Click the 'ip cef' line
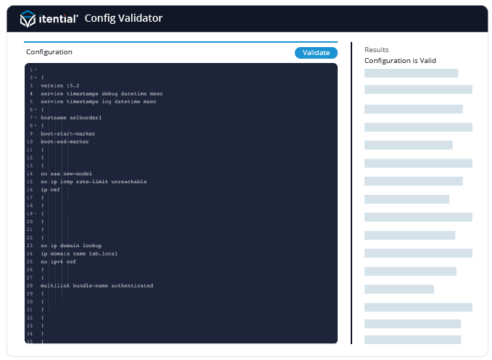 [x=50, y=190]
